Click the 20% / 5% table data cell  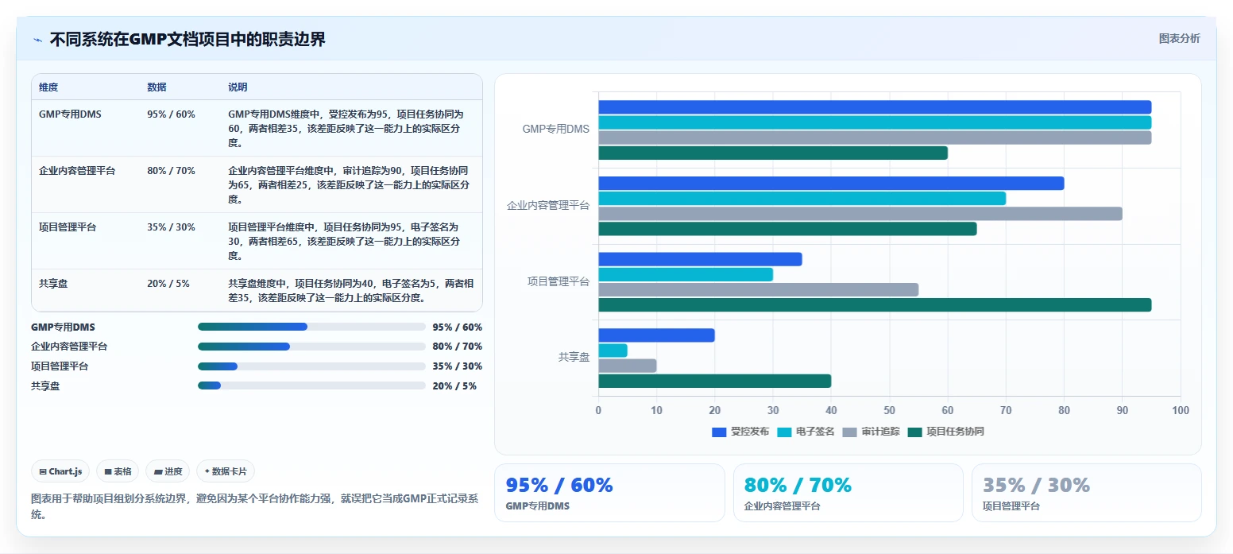point(168,284)
